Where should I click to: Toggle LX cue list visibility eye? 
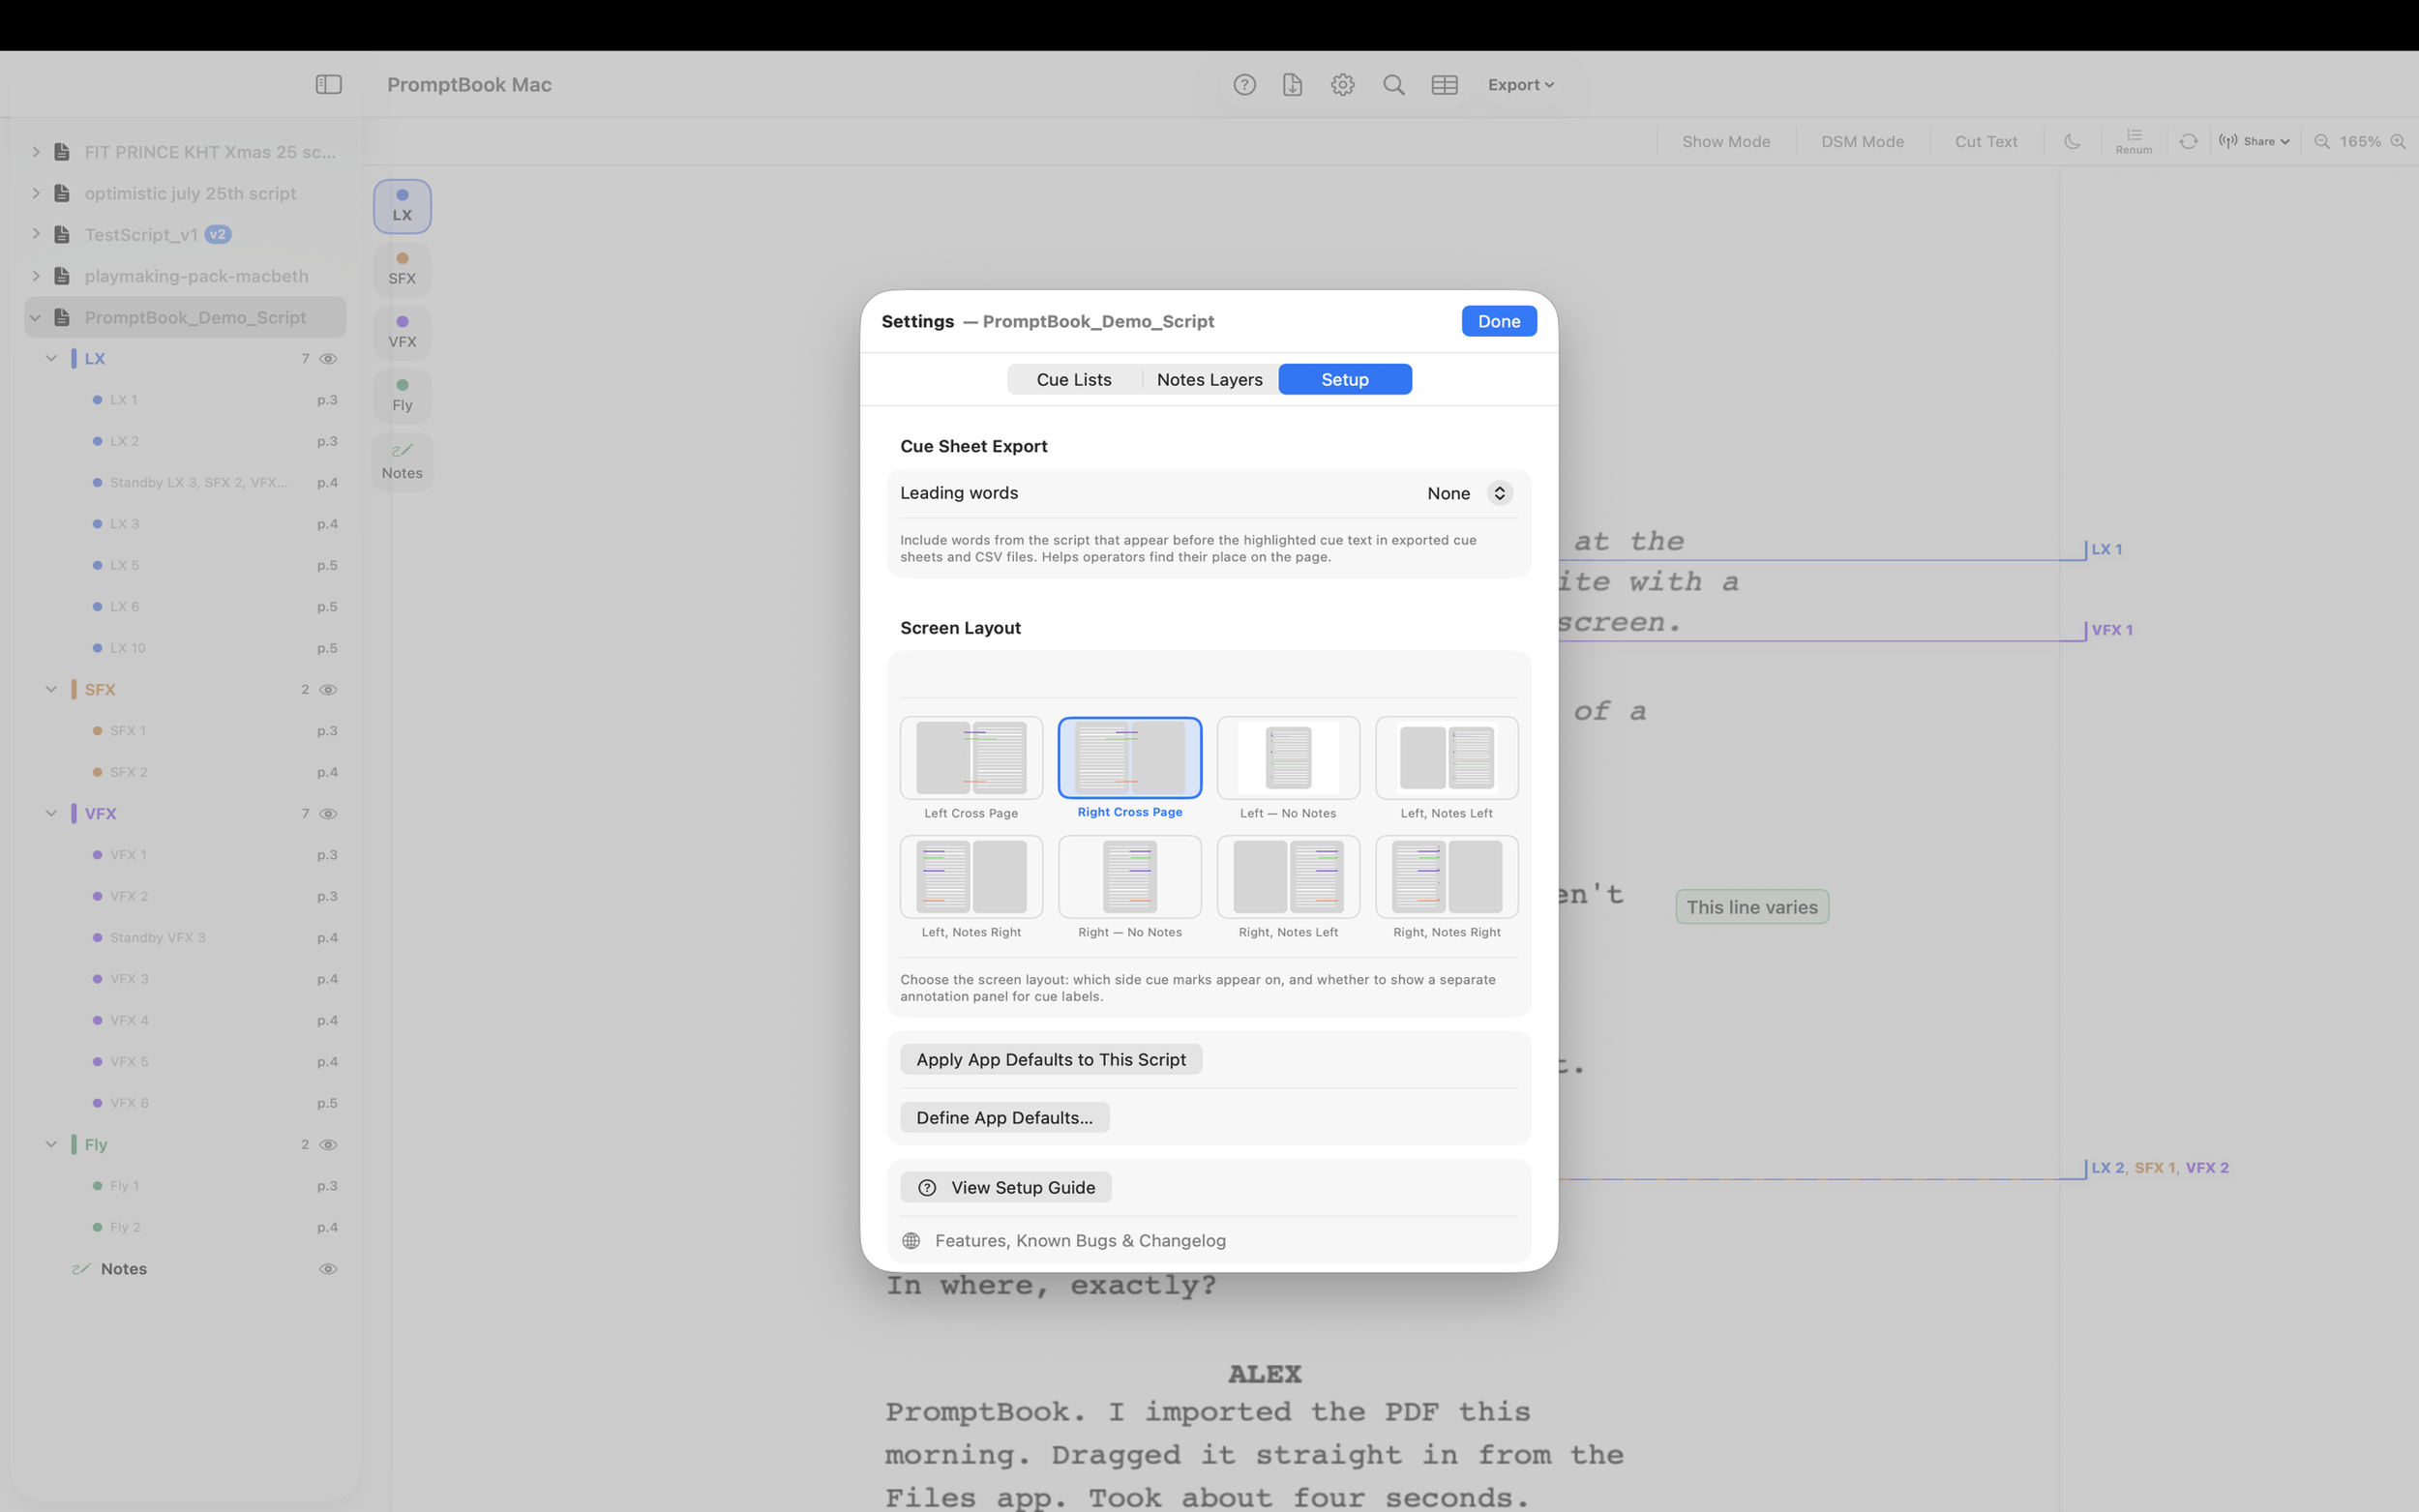[x=327, y=359]
